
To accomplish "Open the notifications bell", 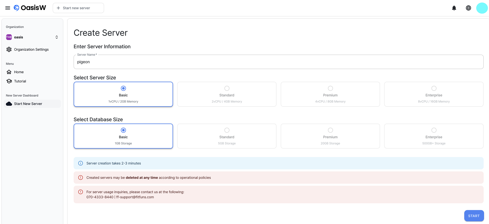I will coord(454,8).
